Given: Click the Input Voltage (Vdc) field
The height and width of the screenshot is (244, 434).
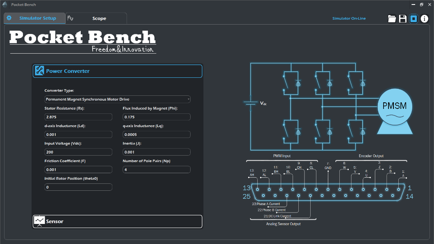Looking at the screenshot, I should tap(78, 152).
